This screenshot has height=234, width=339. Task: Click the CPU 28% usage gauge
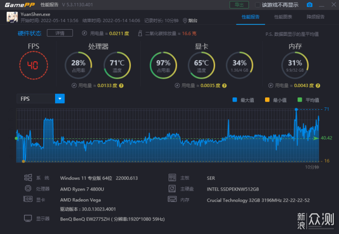click(79, 65)
